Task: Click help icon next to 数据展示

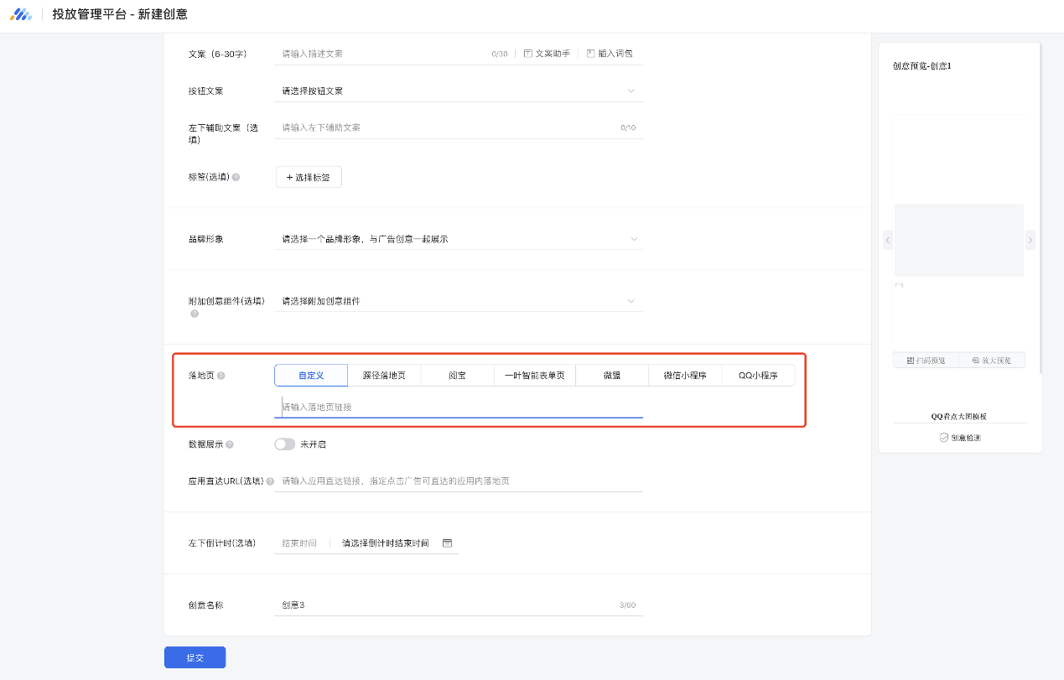Action: [230, 444]
